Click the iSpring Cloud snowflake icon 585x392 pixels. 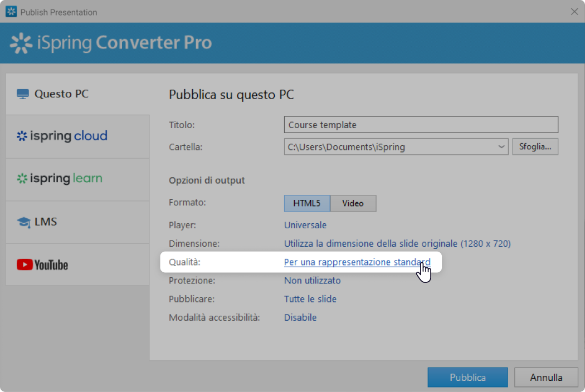[22, 136]
